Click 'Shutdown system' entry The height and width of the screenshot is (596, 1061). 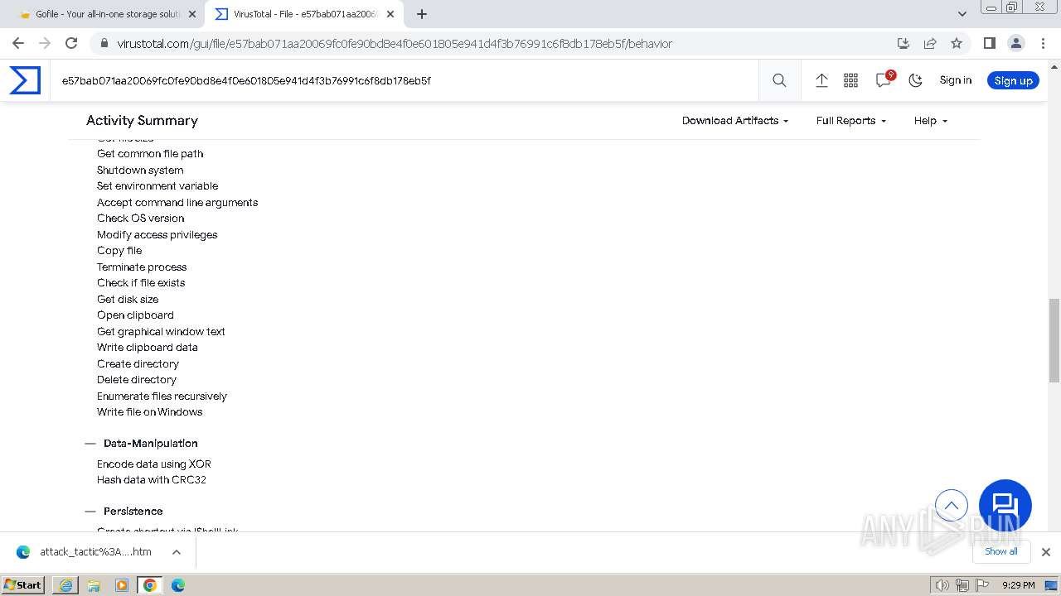[x=140, y=171]
